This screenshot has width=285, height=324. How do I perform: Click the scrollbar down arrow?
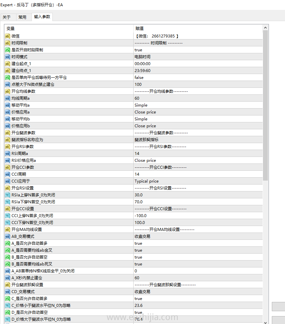pyautogui.click(x=265, y=322)
